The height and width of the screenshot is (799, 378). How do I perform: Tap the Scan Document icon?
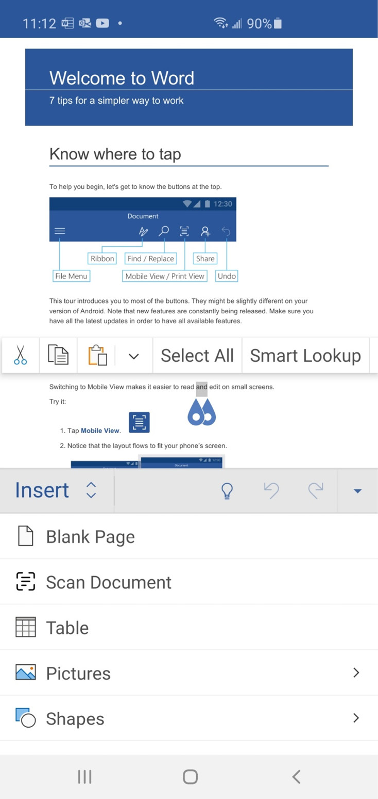tap(26, 582)
